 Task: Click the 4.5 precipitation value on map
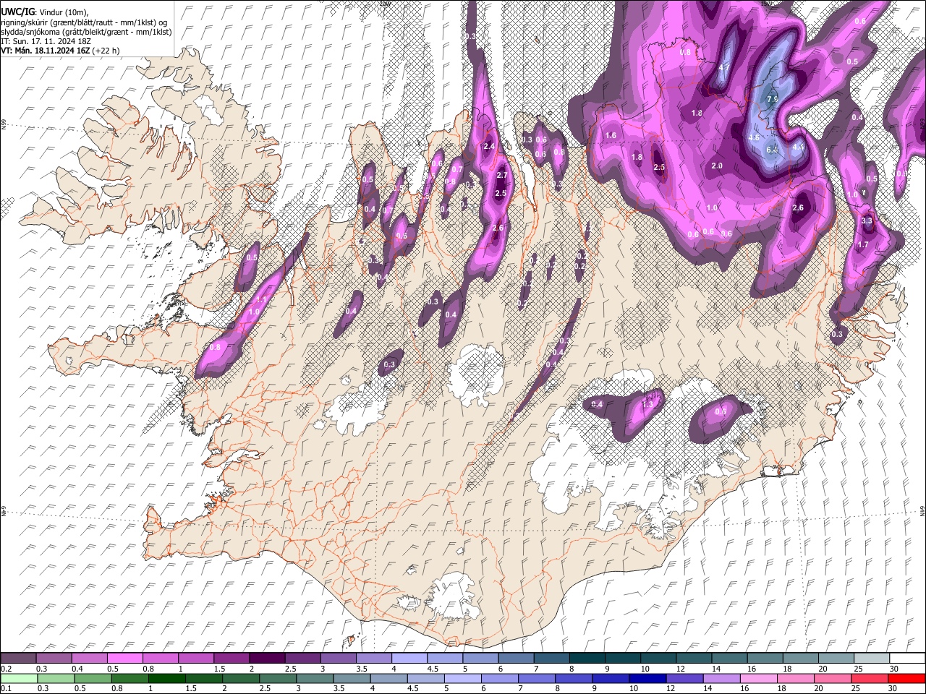point(753,137)
